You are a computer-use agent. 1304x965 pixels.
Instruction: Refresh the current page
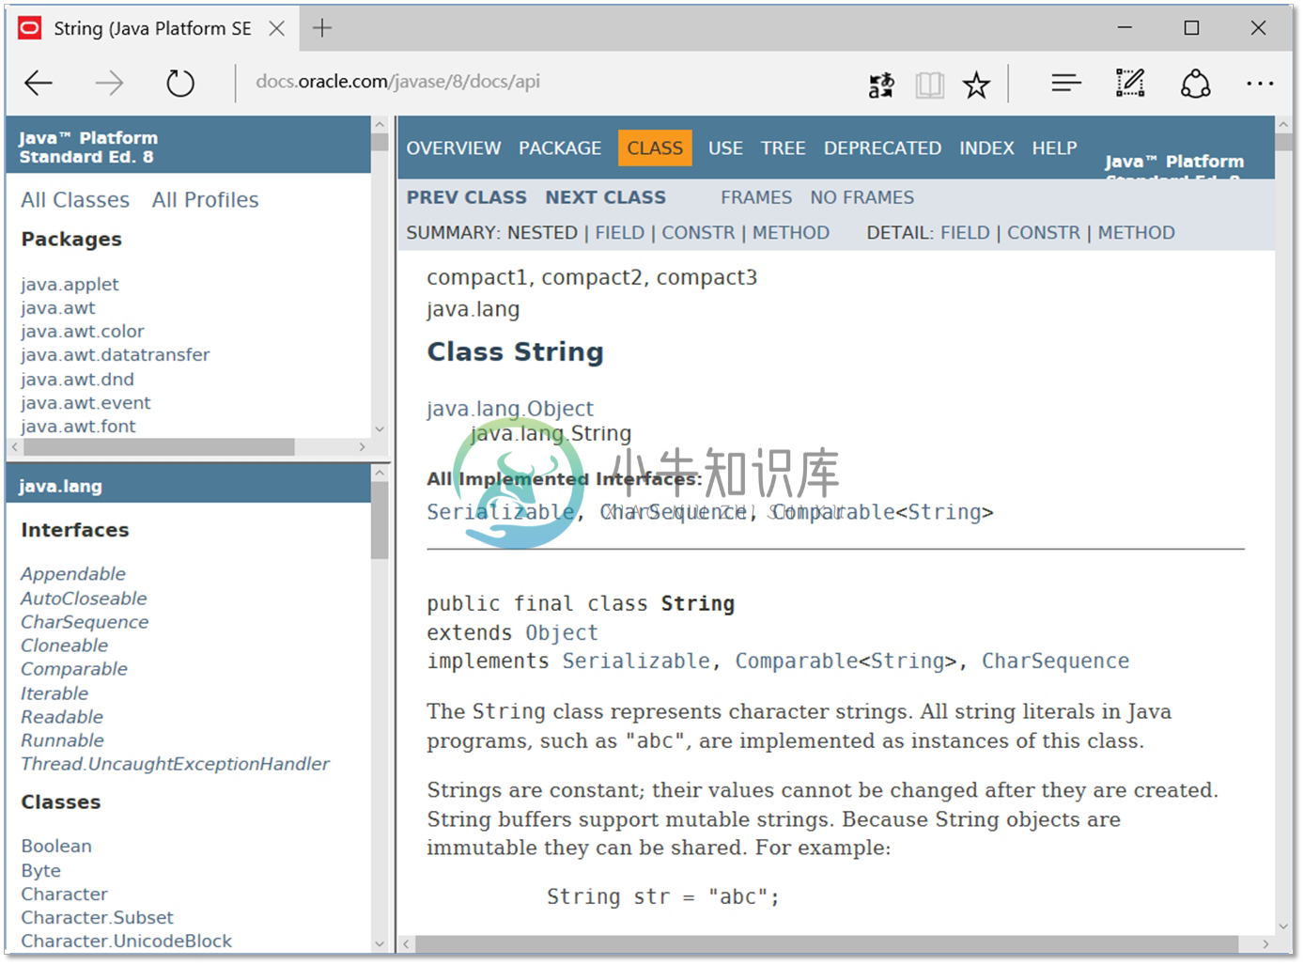coord(180,84)
